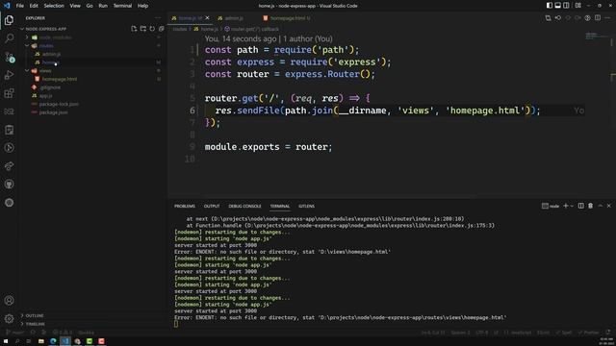The image size is (616, 346).
Task: Open the Terminal menu
Action: (x=122, y=6)
